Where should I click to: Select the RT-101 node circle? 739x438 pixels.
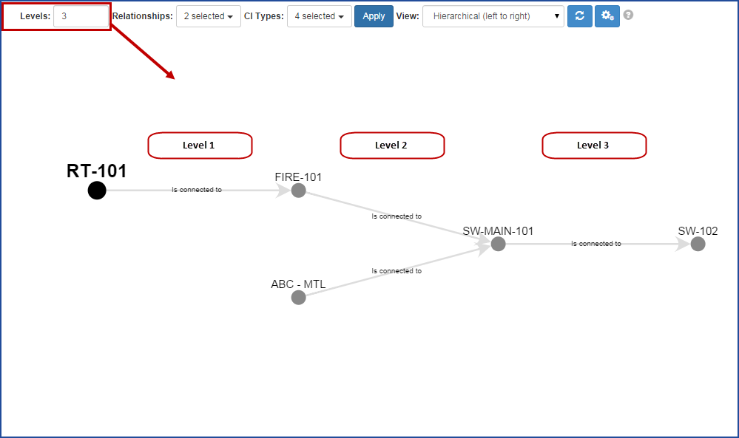point(96,191)
